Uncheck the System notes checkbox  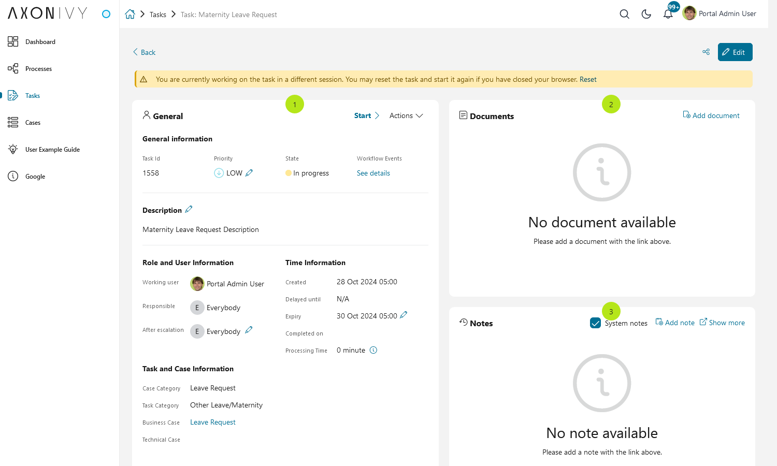tap(595, 323)
